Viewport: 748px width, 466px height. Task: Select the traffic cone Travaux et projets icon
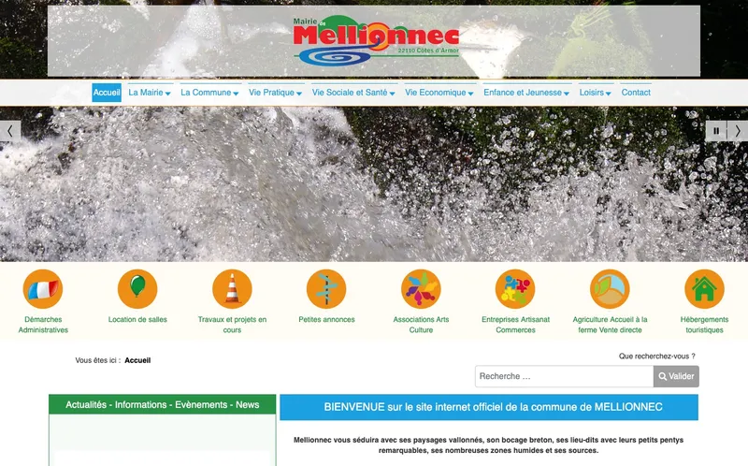232,289
